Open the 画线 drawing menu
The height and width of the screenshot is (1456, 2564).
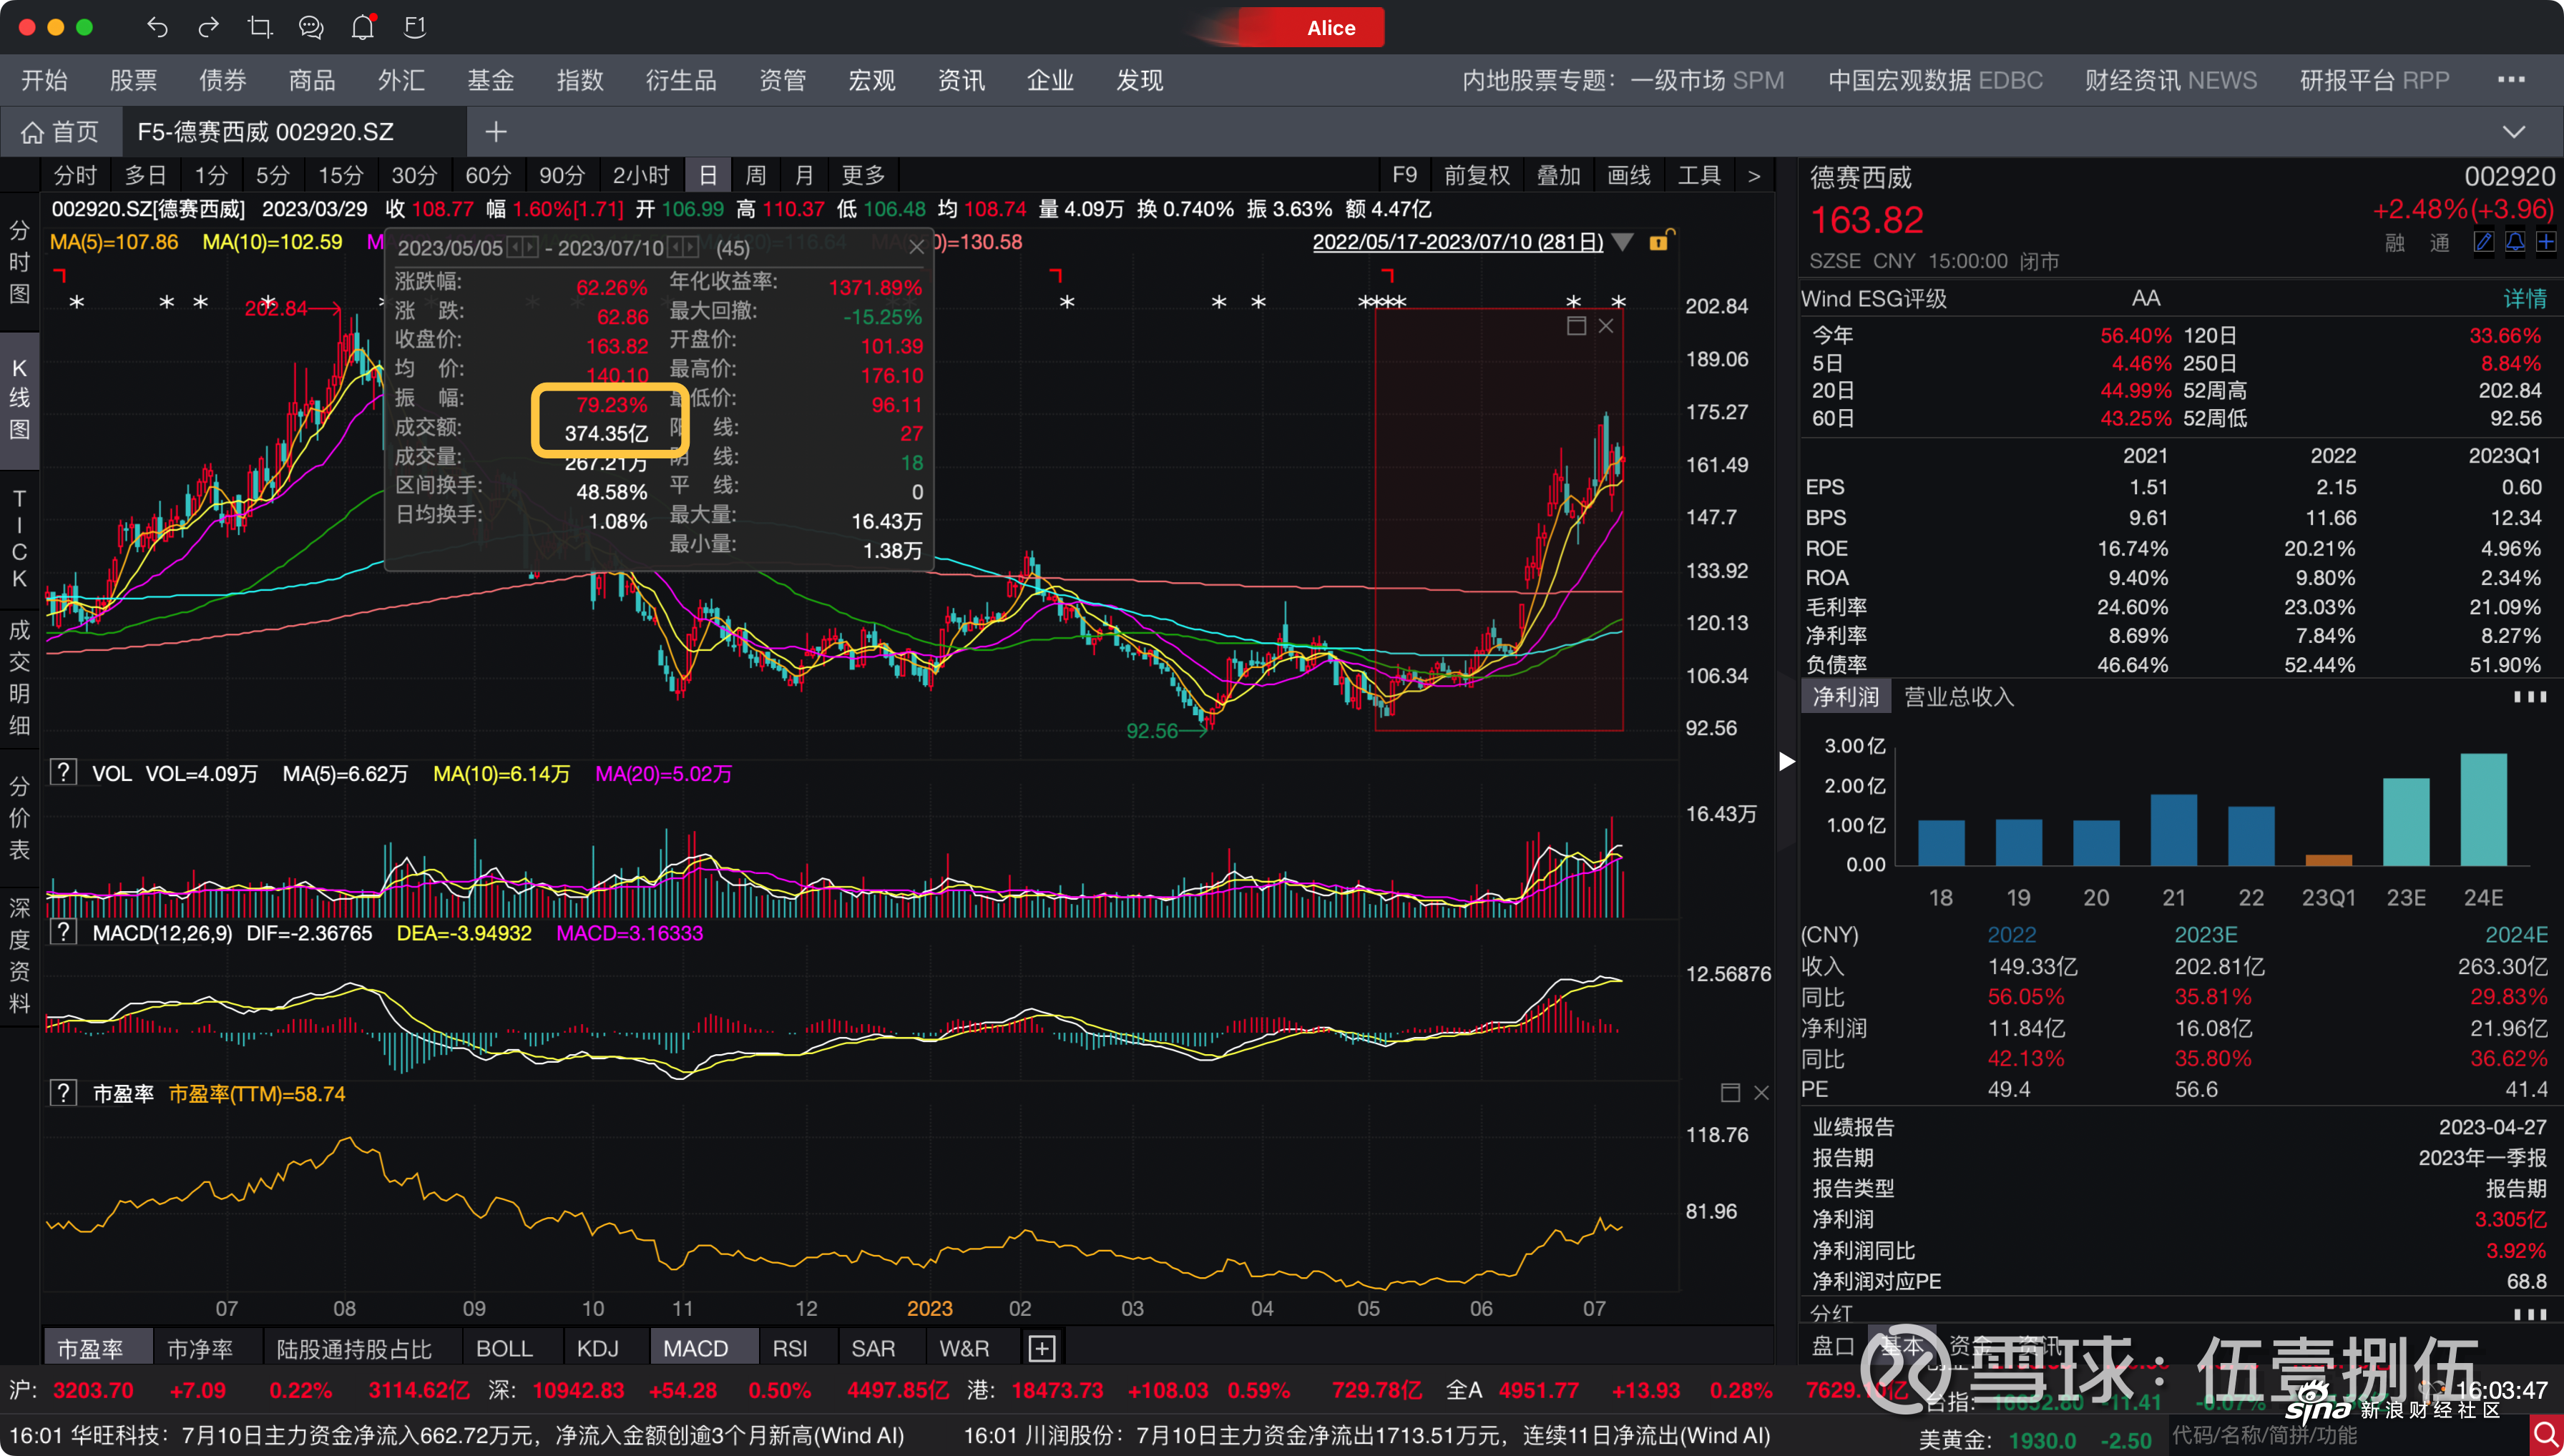(1629, 176)
